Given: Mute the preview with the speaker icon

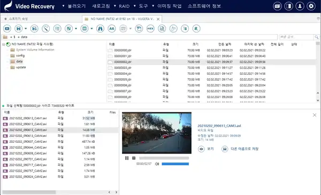Looking at the screenshot, I should point(157,164).
